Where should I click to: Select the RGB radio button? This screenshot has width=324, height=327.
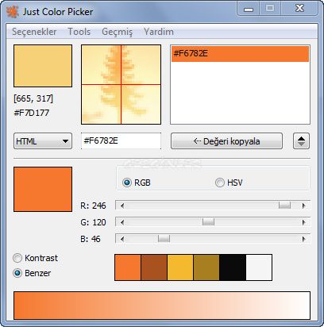137,183
